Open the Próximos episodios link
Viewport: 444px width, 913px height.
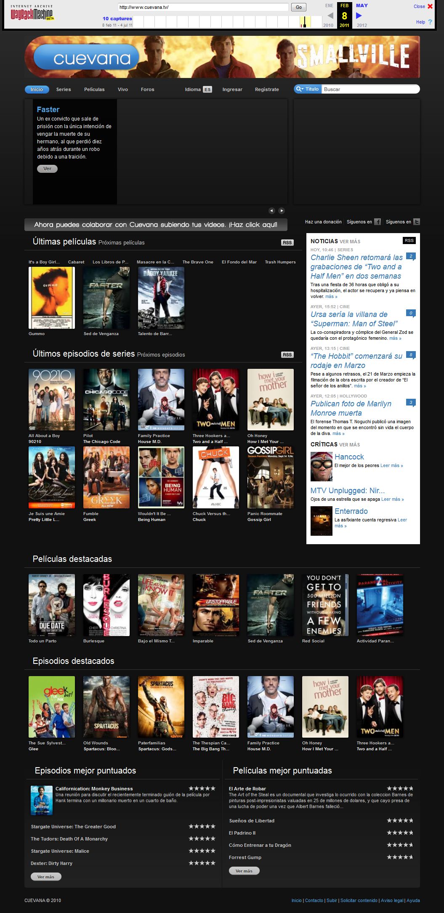coord(161,355)
